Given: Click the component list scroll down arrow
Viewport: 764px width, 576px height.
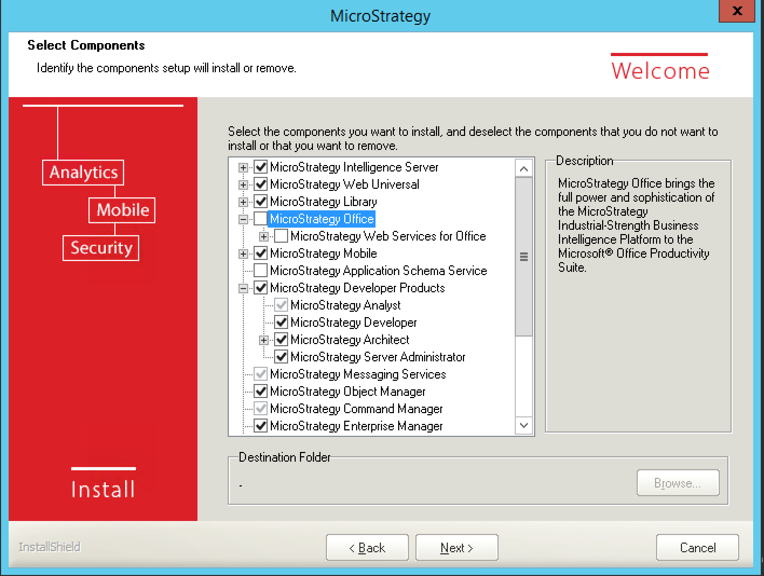Looking at the screenshot, I should pos(523,426).
